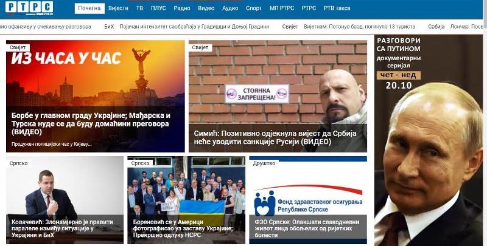Select the РТВ такса menu item
The width and height of the screenshot is (487, 246).
(x=337, y=9)
